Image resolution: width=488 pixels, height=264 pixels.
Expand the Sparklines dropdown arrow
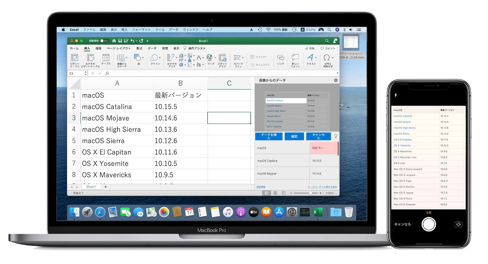point(243,58)
